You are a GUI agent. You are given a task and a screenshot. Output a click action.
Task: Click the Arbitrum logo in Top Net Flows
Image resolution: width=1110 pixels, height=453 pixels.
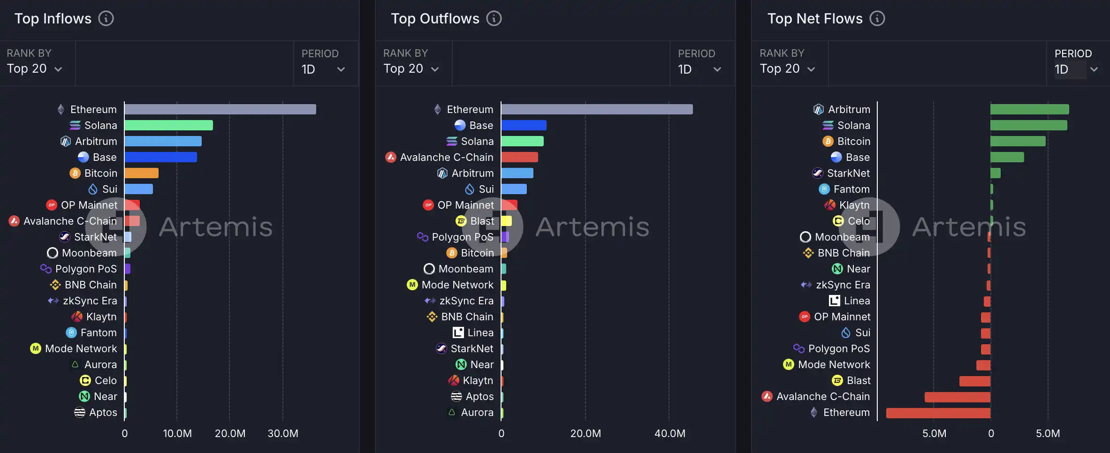[x=819, y=110]
